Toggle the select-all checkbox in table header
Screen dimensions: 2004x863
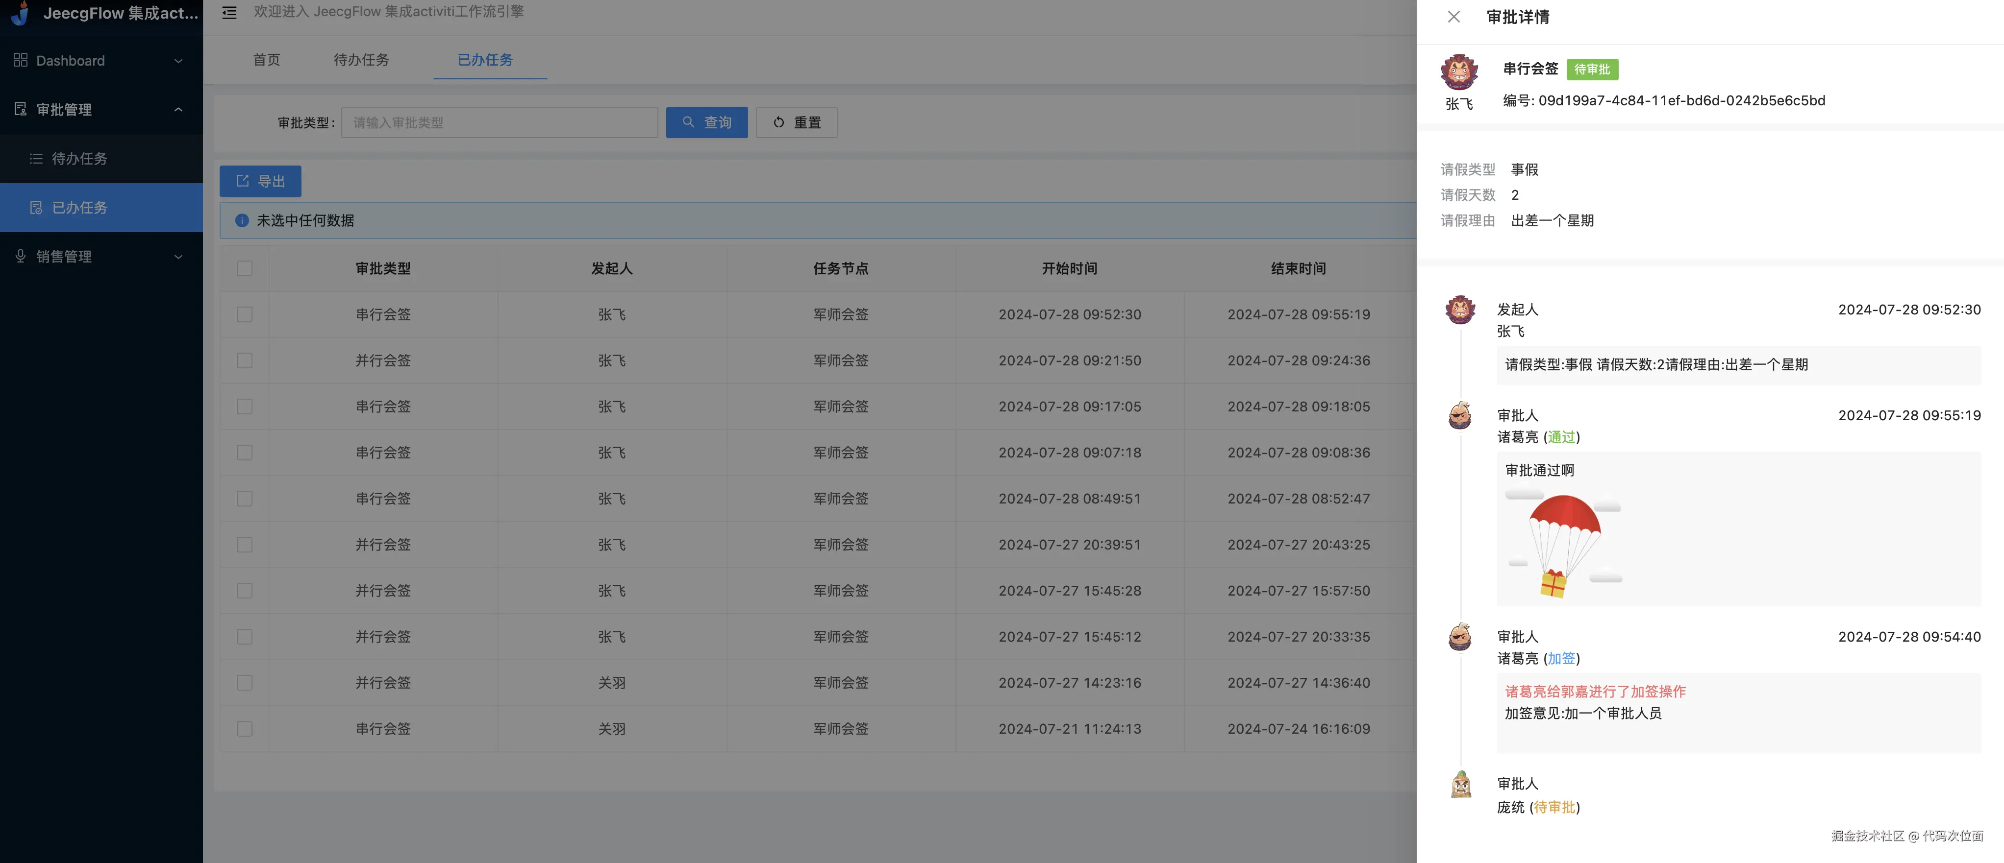(244, 268)
